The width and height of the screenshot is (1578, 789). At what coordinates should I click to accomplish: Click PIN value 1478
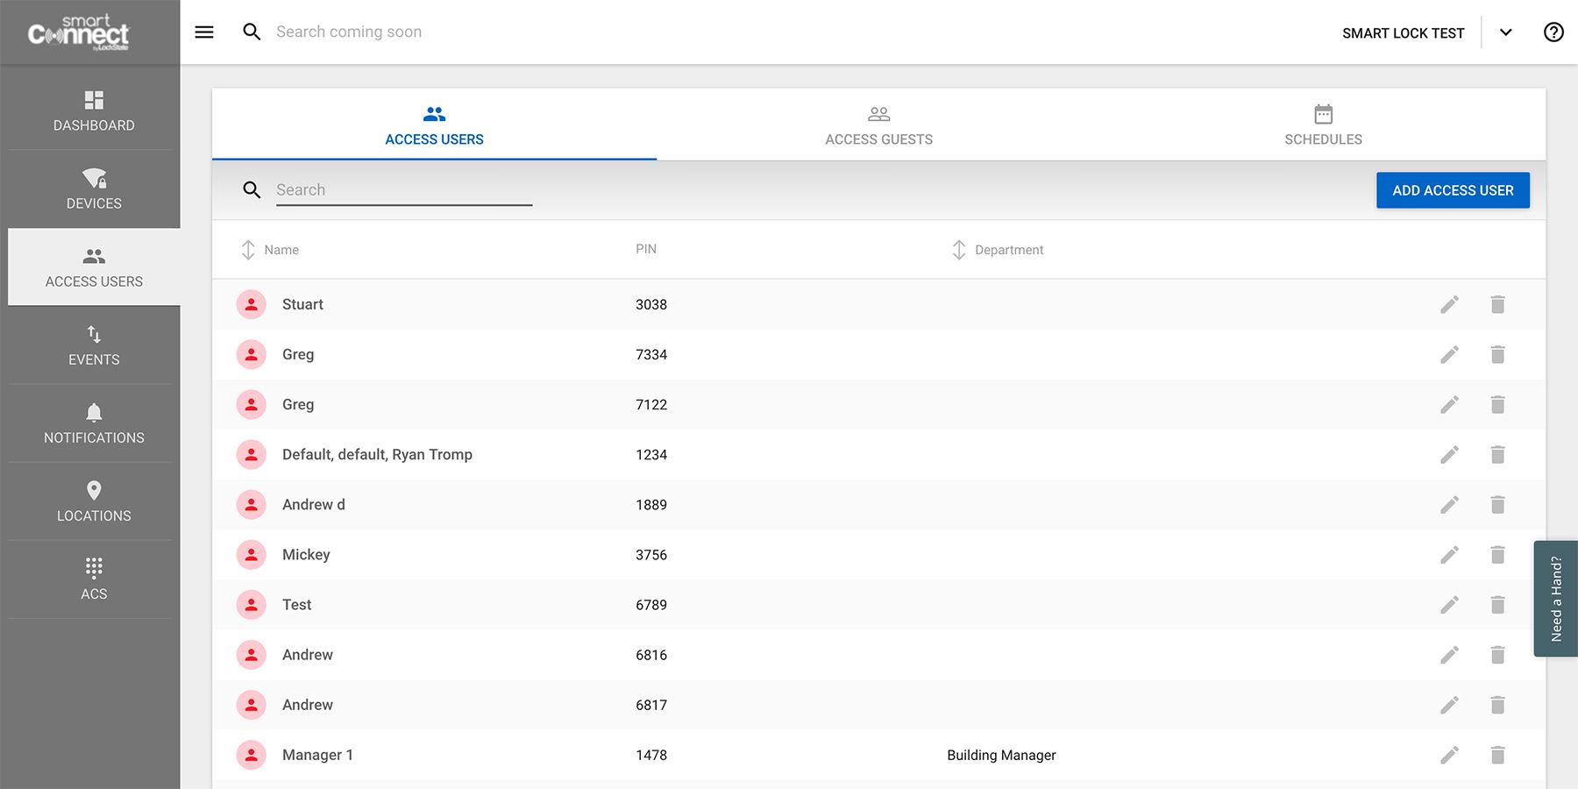tap(651, 754)
